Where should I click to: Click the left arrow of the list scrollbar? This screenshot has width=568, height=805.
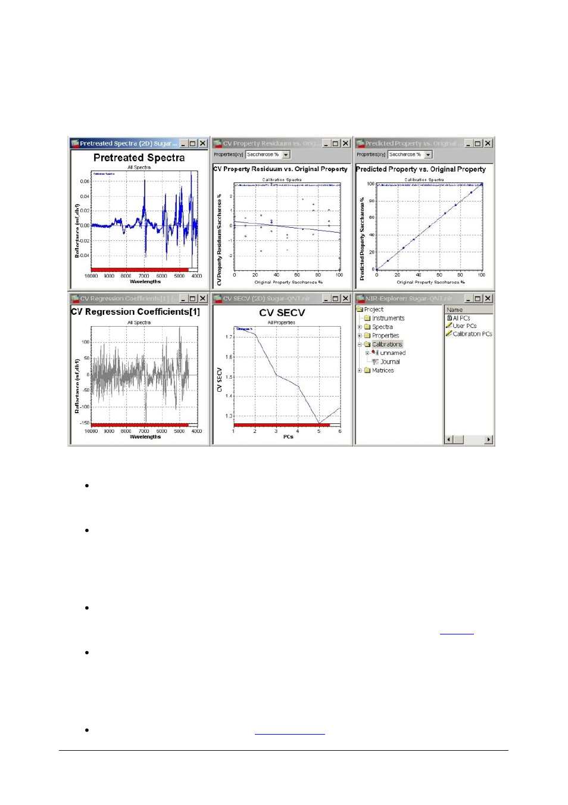(449, 439)
